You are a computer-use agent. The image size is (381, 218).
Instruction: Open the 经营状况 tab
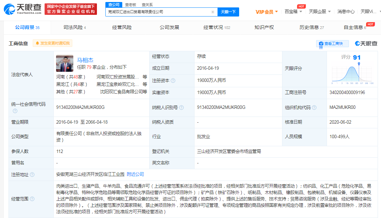click(x=217, y=27)
